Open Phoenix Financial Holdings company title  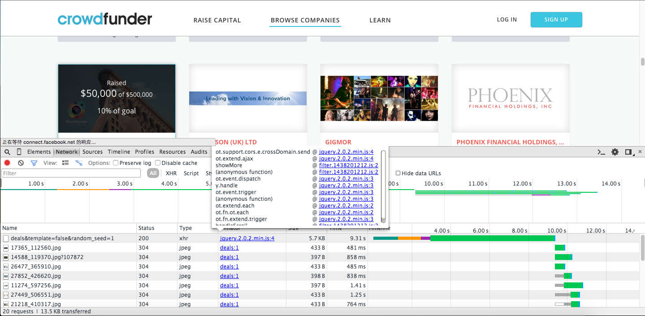(510, 142)
